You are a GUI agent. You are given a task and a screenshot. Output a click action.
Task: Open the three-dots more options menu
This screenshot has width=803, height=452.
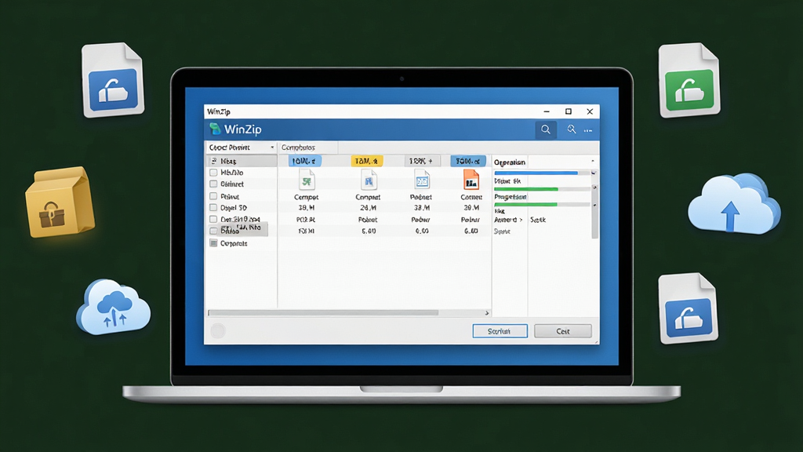coord(588,131)
